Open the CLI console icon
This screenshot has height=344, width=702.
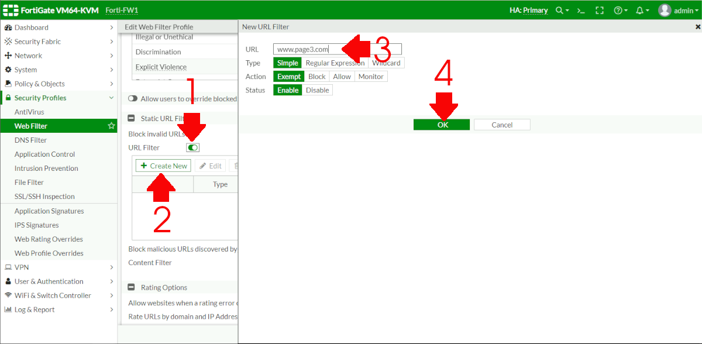click(581, 11)
